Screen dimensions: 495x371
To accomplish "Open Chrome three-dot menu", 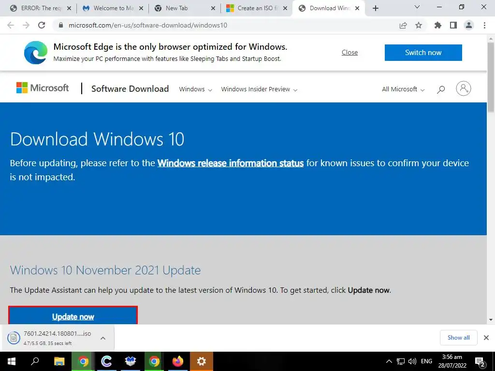I will pos(484,25).
